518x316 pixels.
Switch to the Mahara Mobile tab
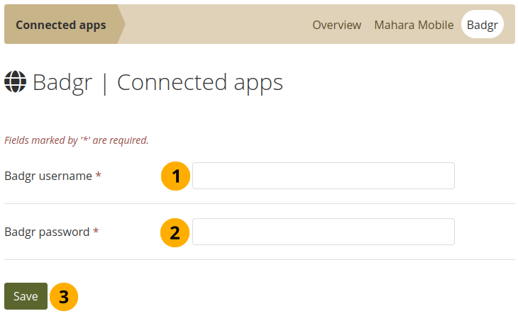(x=414, y=25)
